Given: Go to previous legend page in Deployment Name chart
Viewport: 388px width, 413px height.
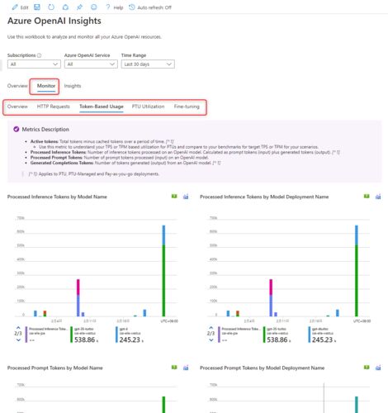Looking at the screenshot, I should (211, 328).
